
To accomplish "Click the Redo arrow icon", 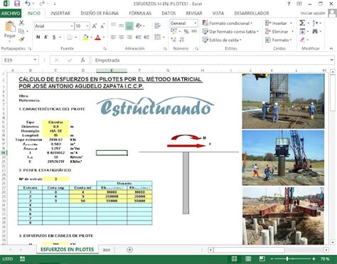I will [42, 4].
